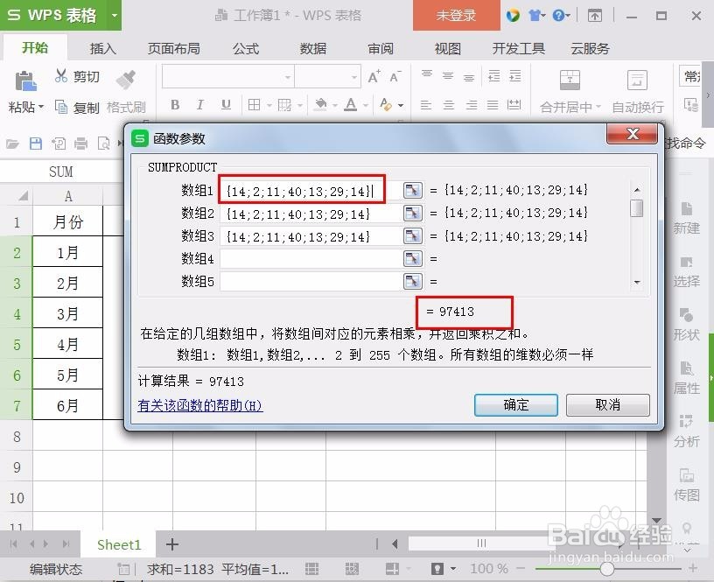Click the 新建 new document sidebar icon
714x582 pixels.
[688, 219]
